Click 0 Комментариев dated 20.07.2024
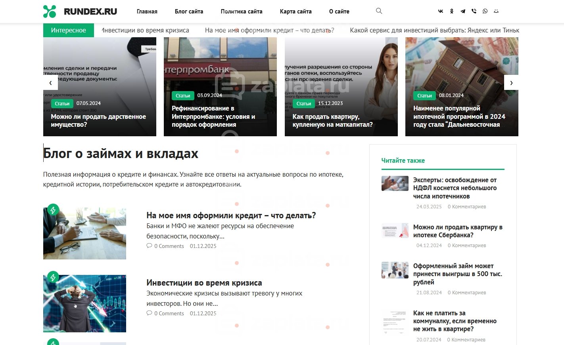The height and width of the screenshot is (345, 564). [x=466, y=340]
